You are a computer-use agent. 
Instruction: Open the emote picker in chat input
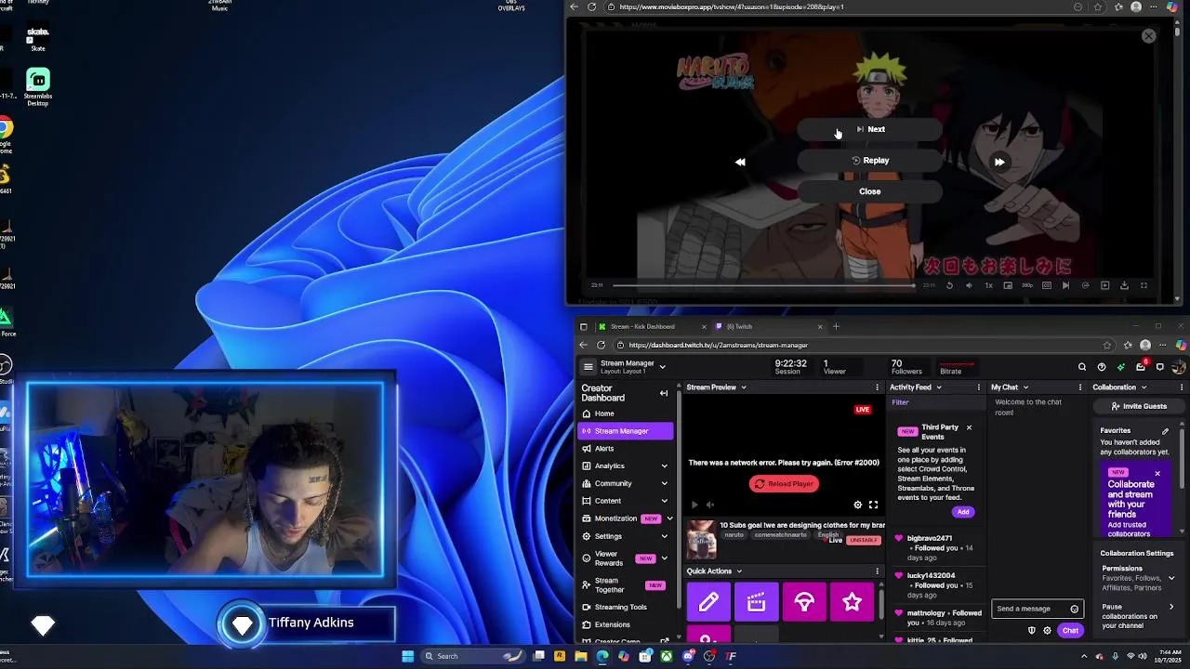click(x=1075, y=609)
